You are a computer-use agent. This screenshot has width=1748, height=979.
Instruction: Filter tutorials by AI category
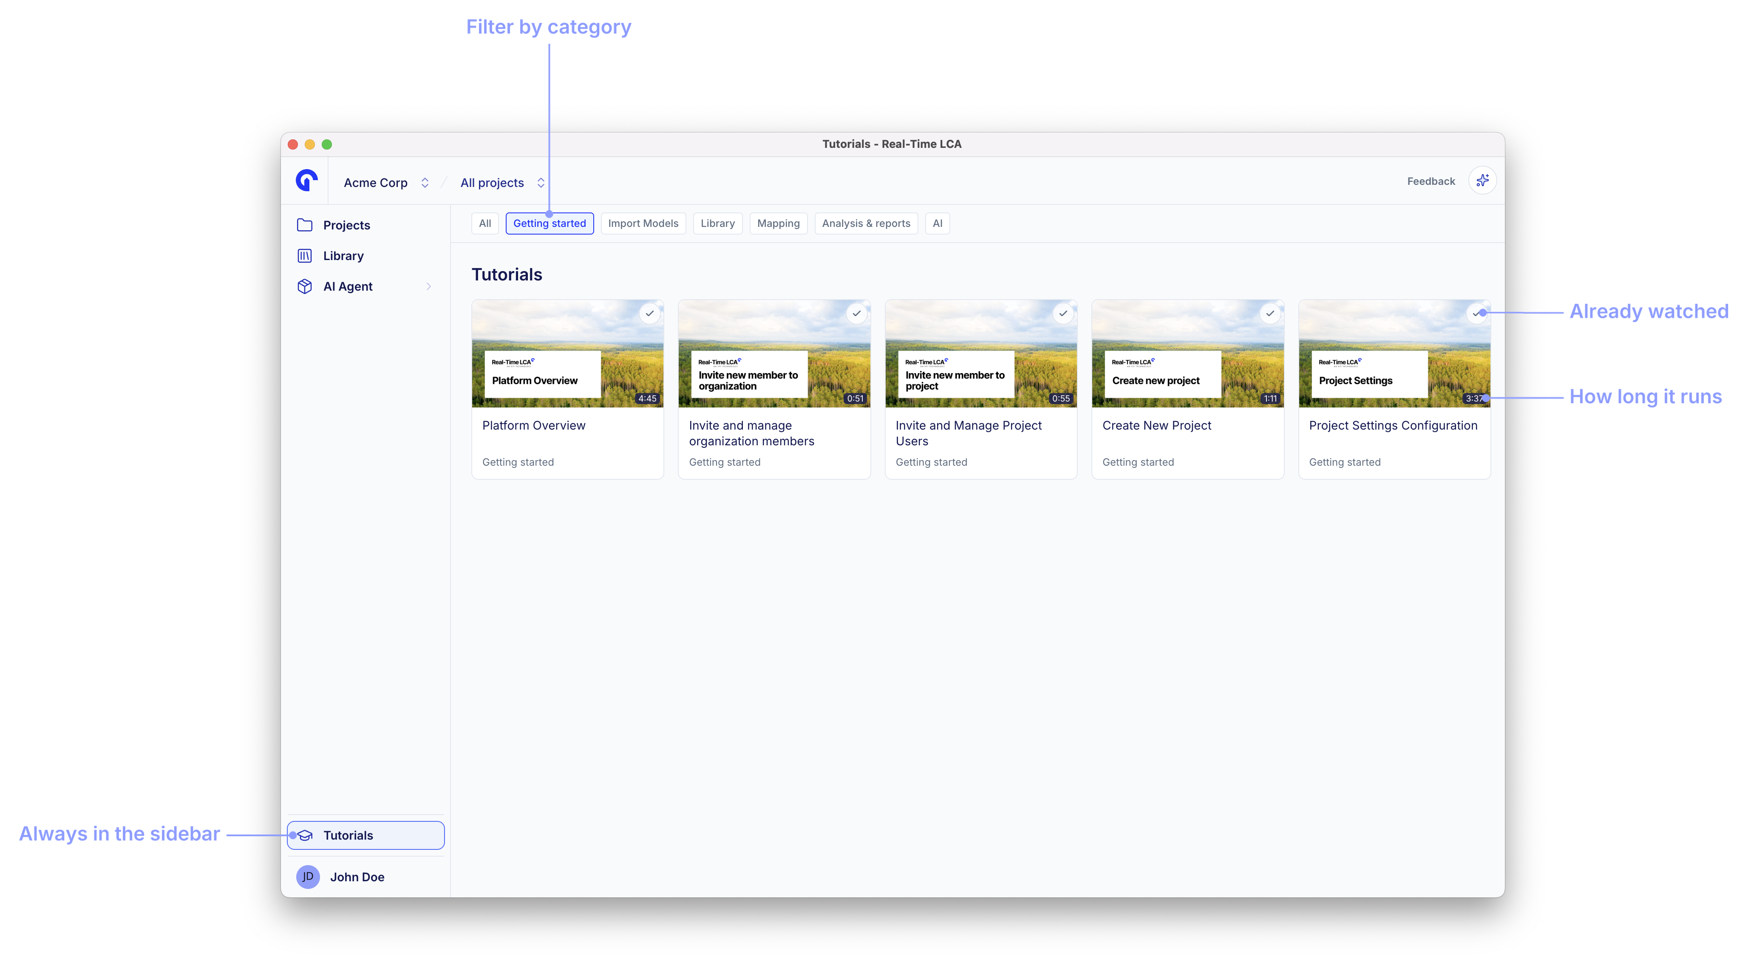937,223
